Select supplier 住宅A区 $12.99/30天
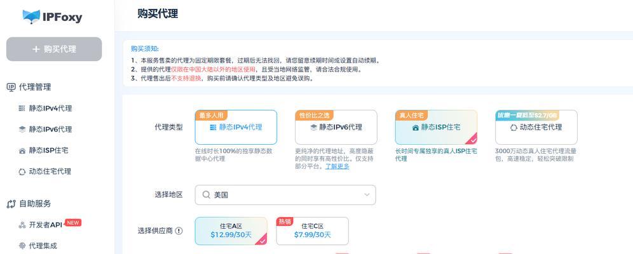 coord(231,231)
